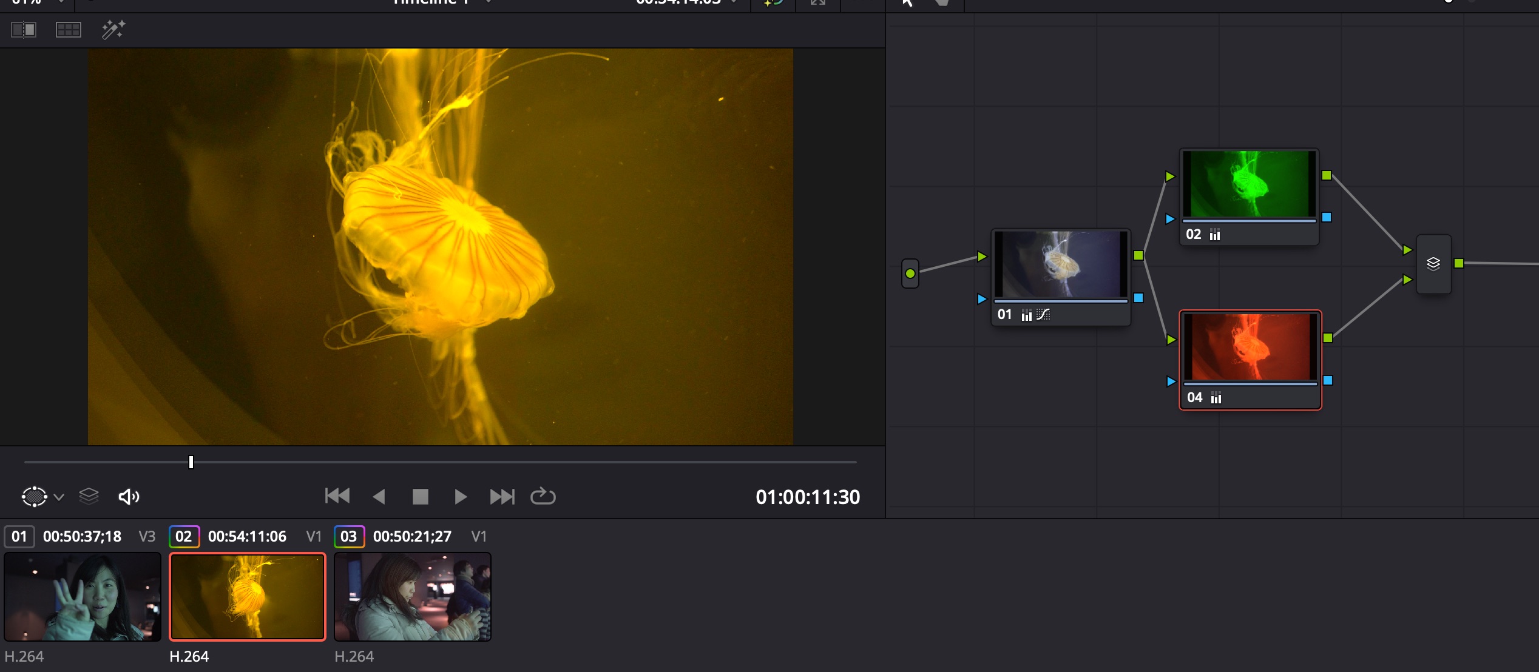Click the layer mixer node icon
1539x672 pixels.
(x=1433, y=264)
